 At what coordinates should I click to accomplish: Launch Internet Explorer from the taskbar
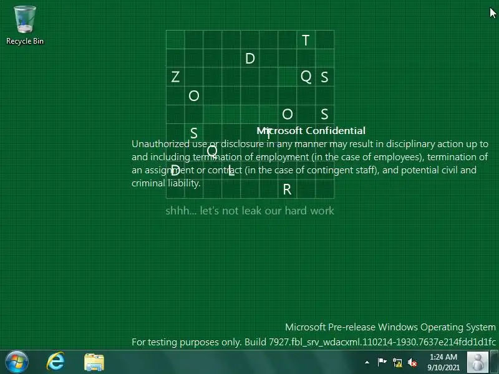(x=56, y=362)
